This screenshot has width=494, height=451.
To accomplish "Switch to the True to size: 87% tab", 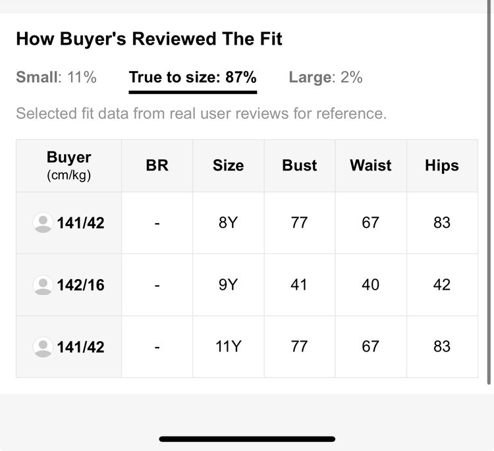I will 192,77.
